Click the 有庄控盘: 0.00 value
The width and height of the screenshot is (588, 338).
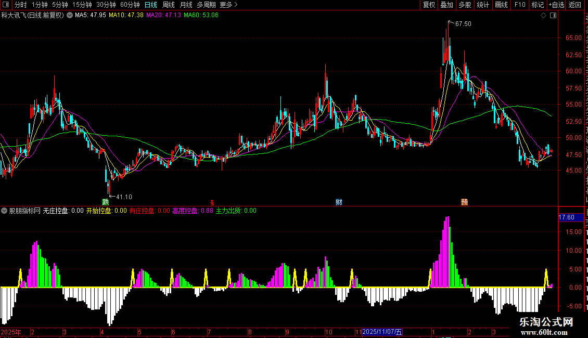click(150, 211)
